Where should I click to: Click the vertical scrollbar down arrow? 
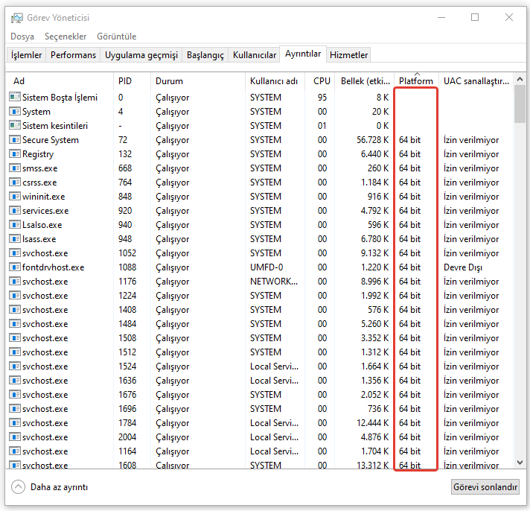point(520,464)
